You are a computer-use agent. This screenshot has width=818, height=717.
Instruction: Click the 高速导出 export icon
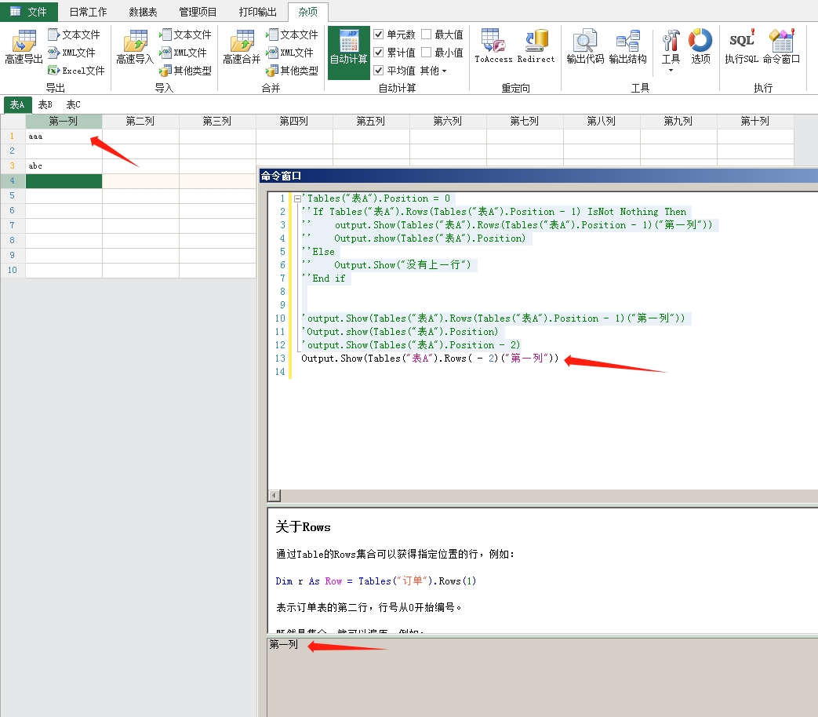(24, 47)
